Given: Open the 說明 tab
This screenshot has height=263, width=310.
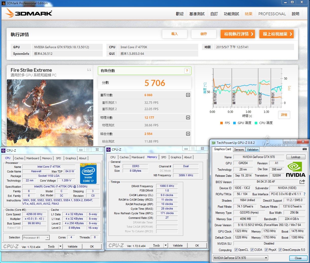Looking at the screenshot, I should (x=296, y=14).
